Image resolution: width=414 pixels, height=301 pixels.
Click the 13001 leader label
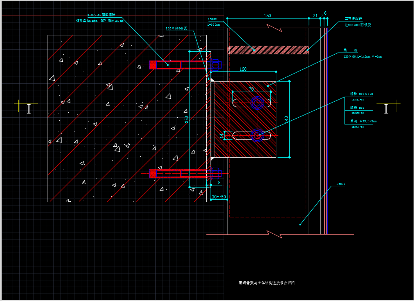[x=340, y=184]
